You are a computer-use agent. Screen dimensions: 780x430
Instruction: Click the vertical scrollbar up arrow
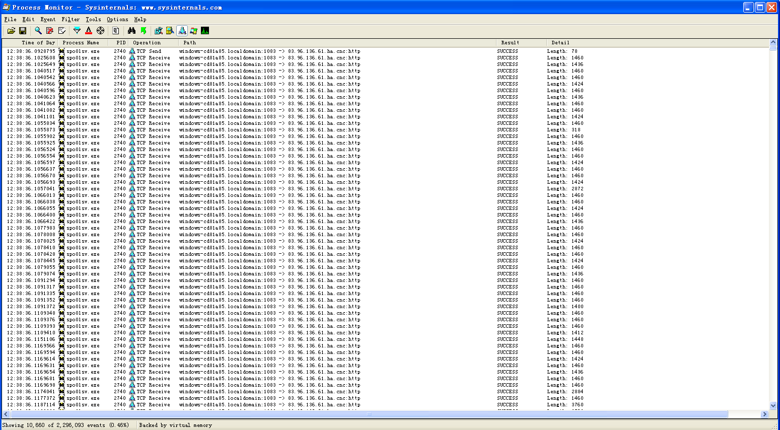[773, 43]
